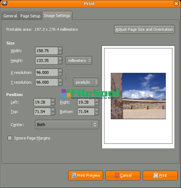Click the GIMP Wilber icon in title bar
The width and height of the screenshot is (181, 188).
click(4, 3)
